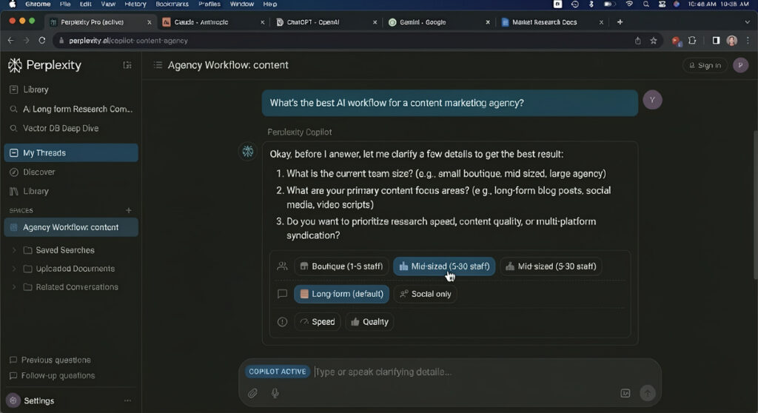Image resolution: width=758 pixels, height=413 pixels.
Task: Open the Profiles menu in the menu bar
Action: 209,4
